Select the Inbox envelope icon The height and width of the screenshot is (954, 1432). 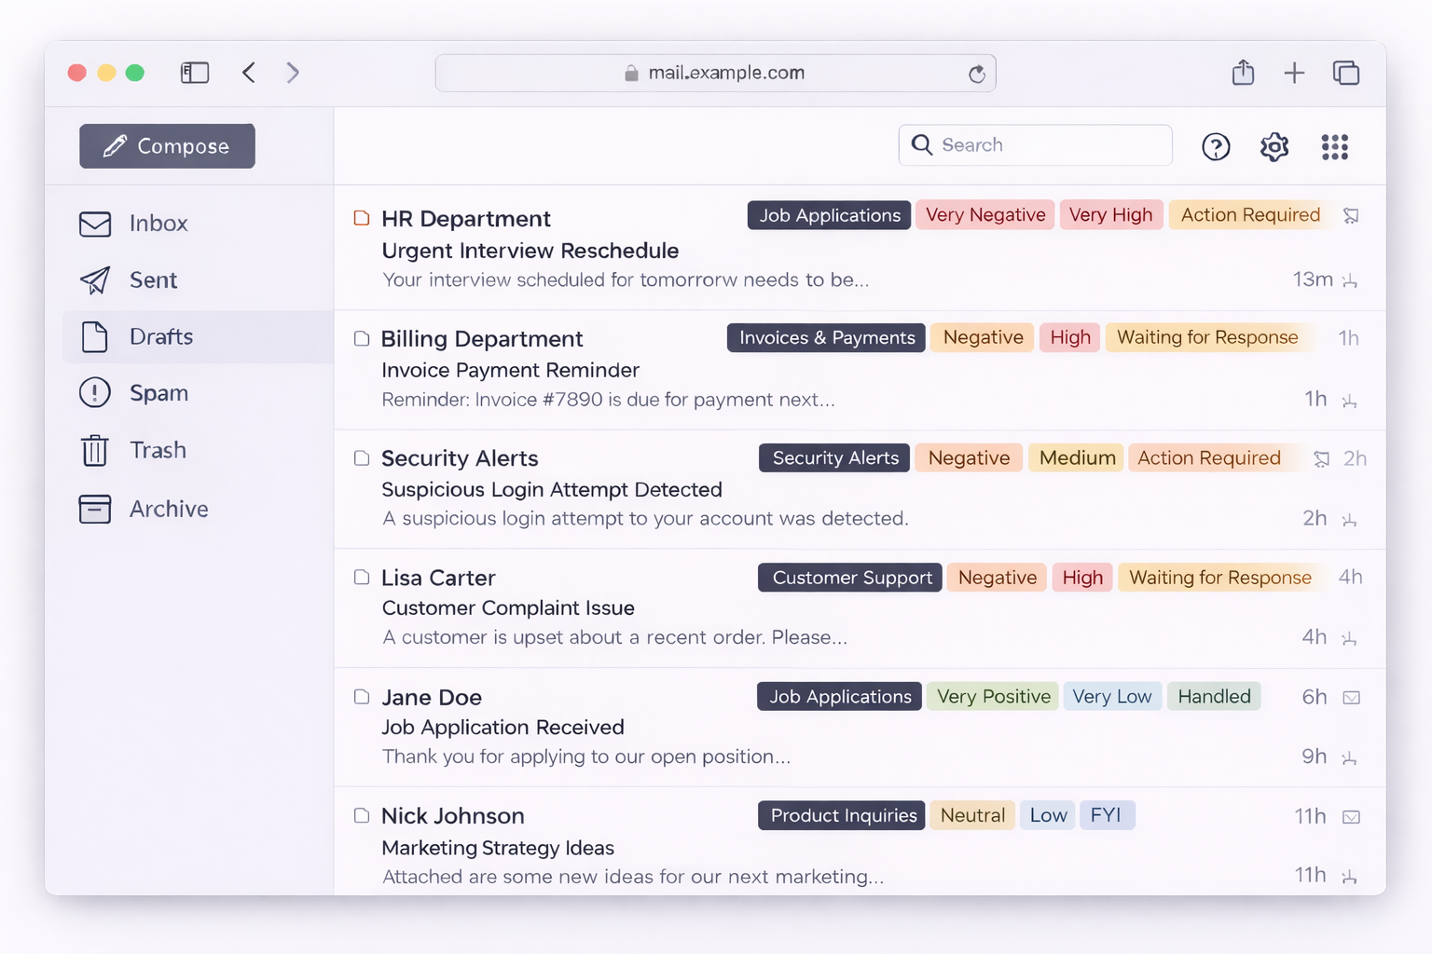pos(95,224)
